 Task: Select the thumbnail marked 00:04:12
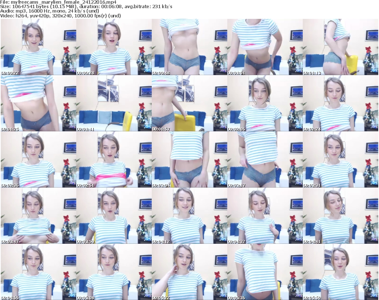click(189, 216)
